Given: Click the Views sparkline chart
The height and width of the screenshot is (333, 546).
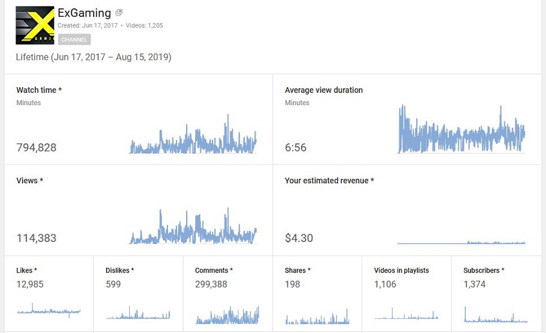Looking at the screenshot, I should (193, 226).
